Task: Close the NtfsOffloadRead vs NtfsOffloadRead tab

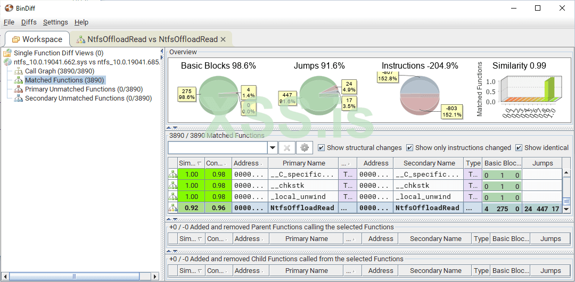Action: (223, 39)
